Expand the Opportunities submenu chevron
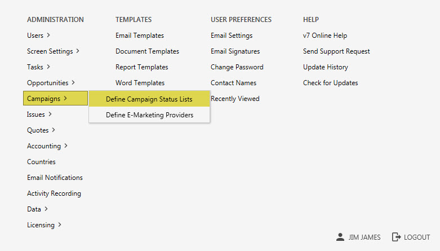This screenshot has width=440, height=251. coord(73,83)
